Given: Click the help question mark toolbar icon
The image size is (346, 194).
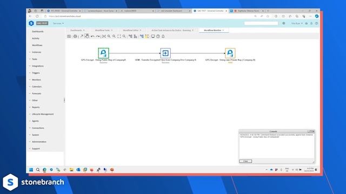Looking at the screenshot, I should [158, 36].
